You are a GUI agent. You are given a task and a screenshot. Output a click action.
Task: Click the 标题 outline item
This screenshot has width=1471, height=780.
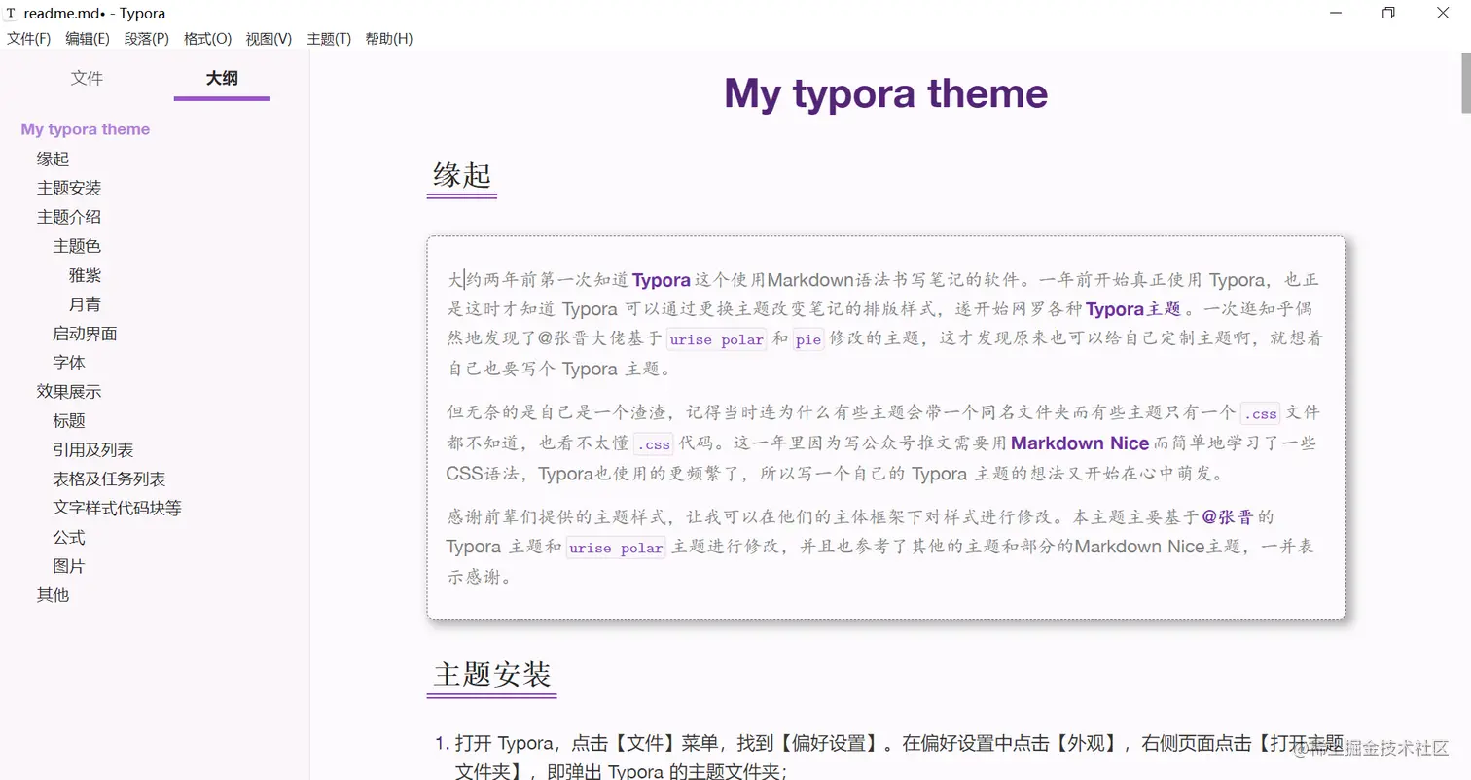click(x=69, y=421)
